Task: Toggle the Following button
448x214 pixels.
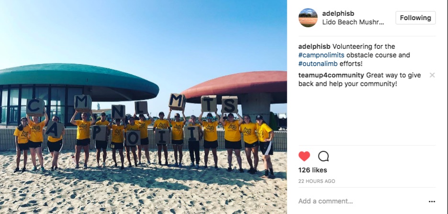Action: tap(415, 18)
